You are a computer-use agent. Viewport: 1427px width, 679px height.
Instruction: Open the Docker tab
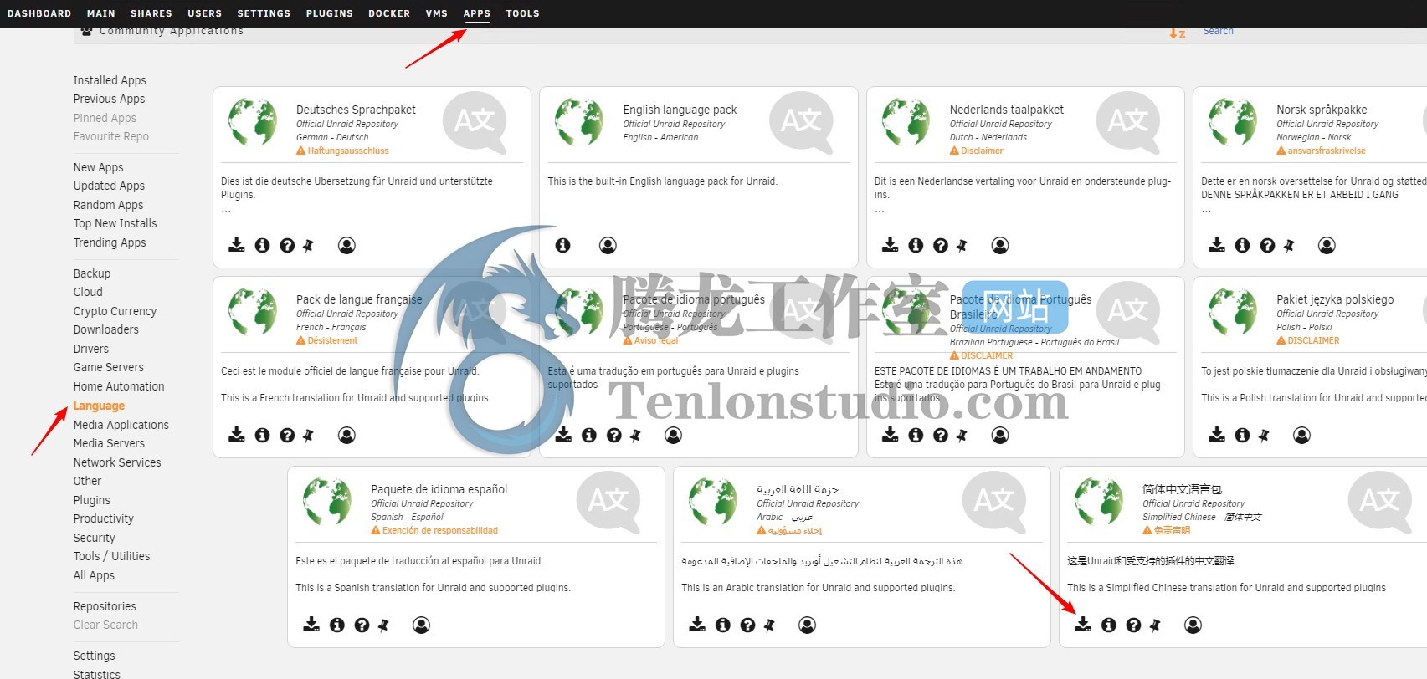pyautogui.click(x=389, y=13)
